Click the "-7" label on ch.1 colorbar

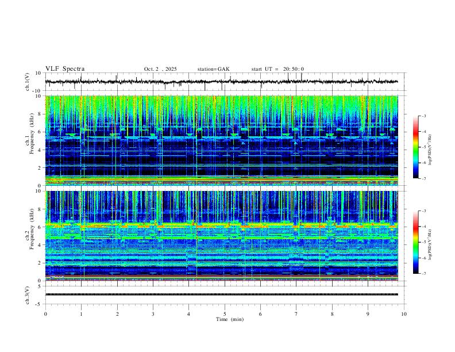(423, 178)
